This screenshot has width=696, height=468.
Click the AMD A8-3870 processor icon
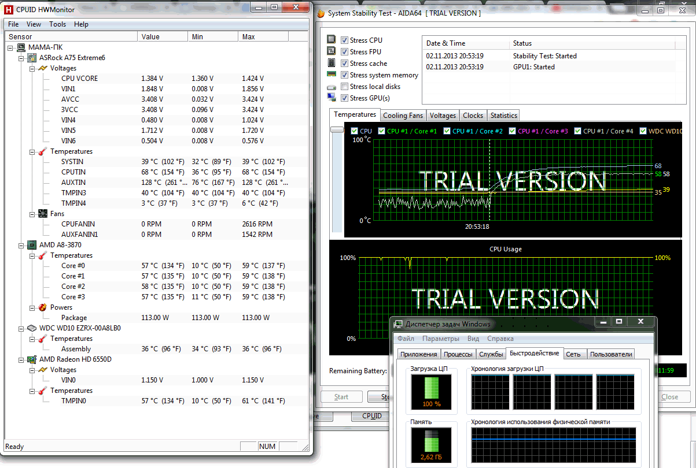coord(32,245)
